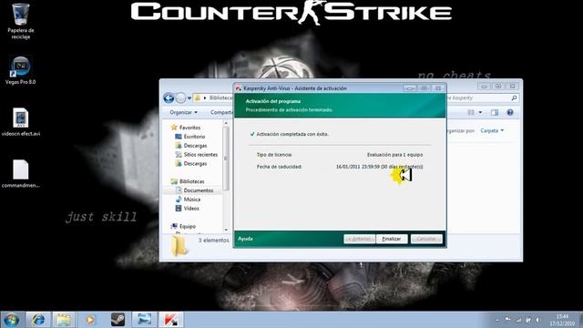The height and width of the screenshot is (328, 583).
Task: Minimize the Kaspersky activation wizard window
Action: tap(410, 88)
